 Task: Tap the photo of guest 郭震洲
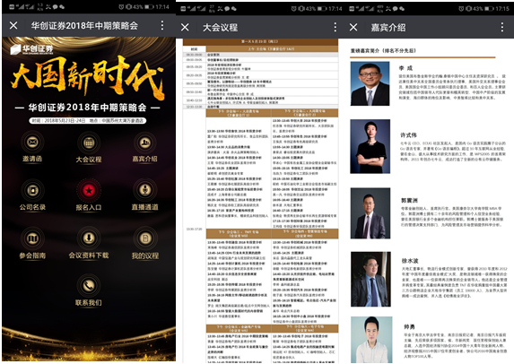coord(370,213)
